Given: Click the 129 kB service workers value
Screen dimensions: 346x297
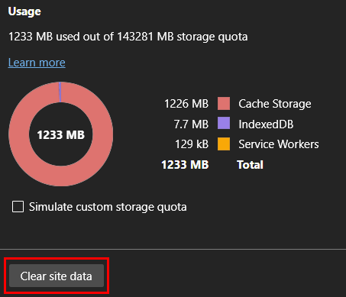Looking at the screenshot, I should [x=192, y=144].
